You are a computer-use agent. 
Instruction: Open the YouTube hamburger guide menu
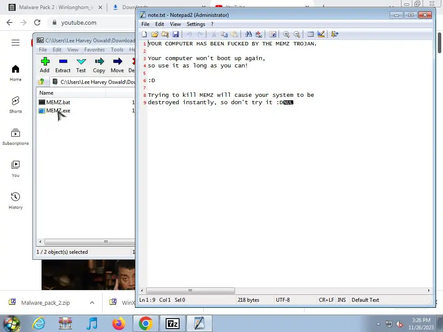tap(16, 43)
